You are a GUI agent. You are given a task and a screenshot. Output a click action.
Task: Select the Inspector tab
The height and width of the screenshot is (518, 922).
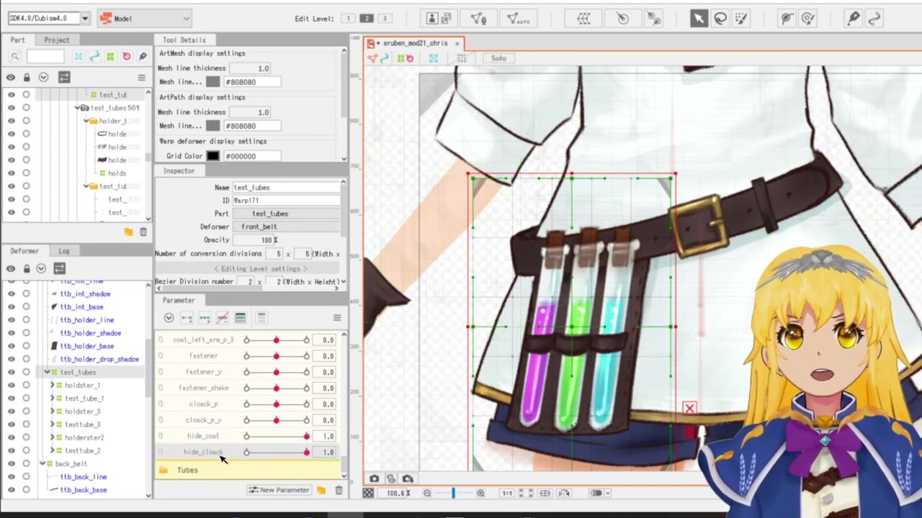(x=179, y=171)
